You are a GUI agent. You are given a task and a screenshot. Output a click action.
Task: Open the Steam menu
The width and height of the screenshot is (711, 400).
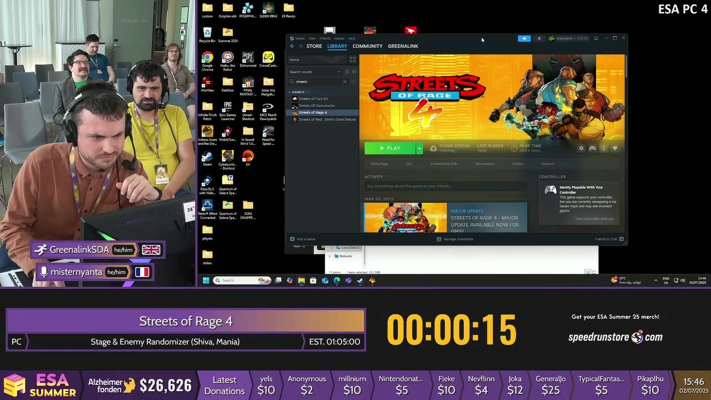(x=300, y=38)
